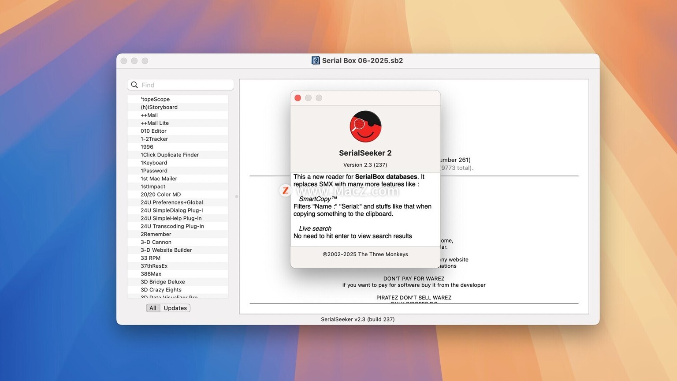Click the PIRATEZ DON'T SELL WAREZ line
The width and height of the screenshot is (677, 381).
(414, 298)
